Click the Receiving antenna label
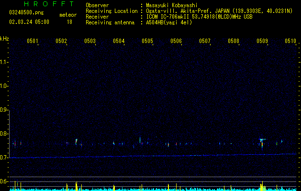The height and width of the screenshot is (191, 301). [110, 22]
